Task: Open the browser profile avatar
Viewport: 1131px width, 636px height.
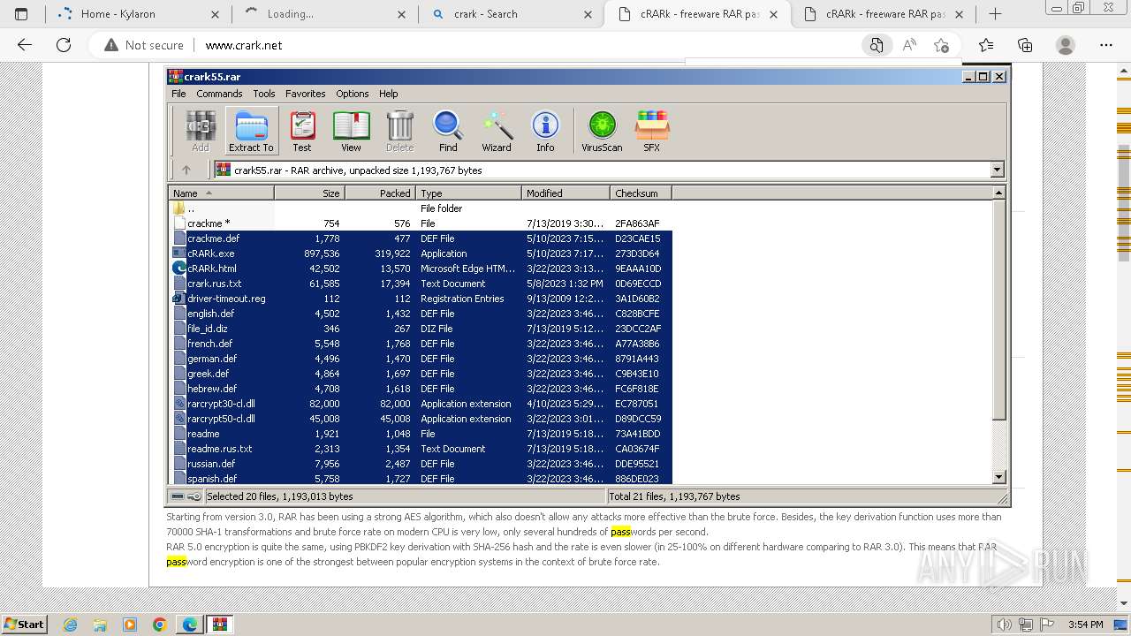Action: point(1066,45)
